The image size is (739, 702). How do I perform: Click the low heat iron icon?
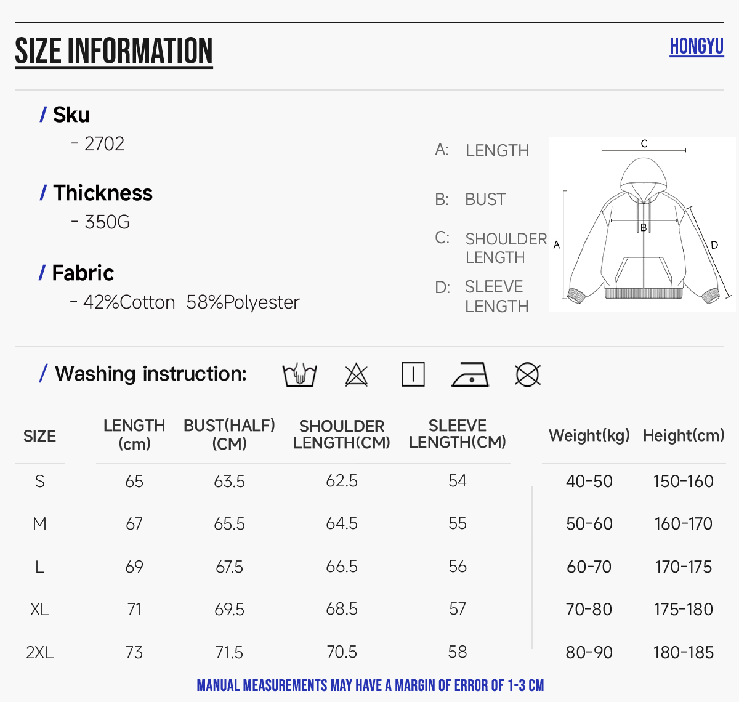[470, 374]
